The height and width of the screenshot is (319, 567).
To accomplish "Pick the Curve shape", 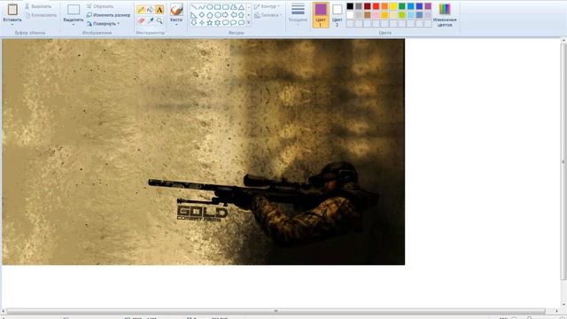I will pyautogui.click(x=202, y=7).
